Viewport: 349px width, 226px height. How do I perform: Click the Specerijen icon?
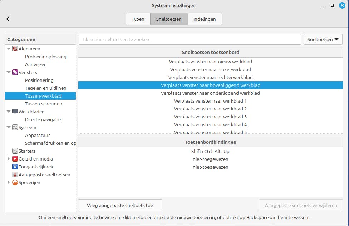click(15, 182)
